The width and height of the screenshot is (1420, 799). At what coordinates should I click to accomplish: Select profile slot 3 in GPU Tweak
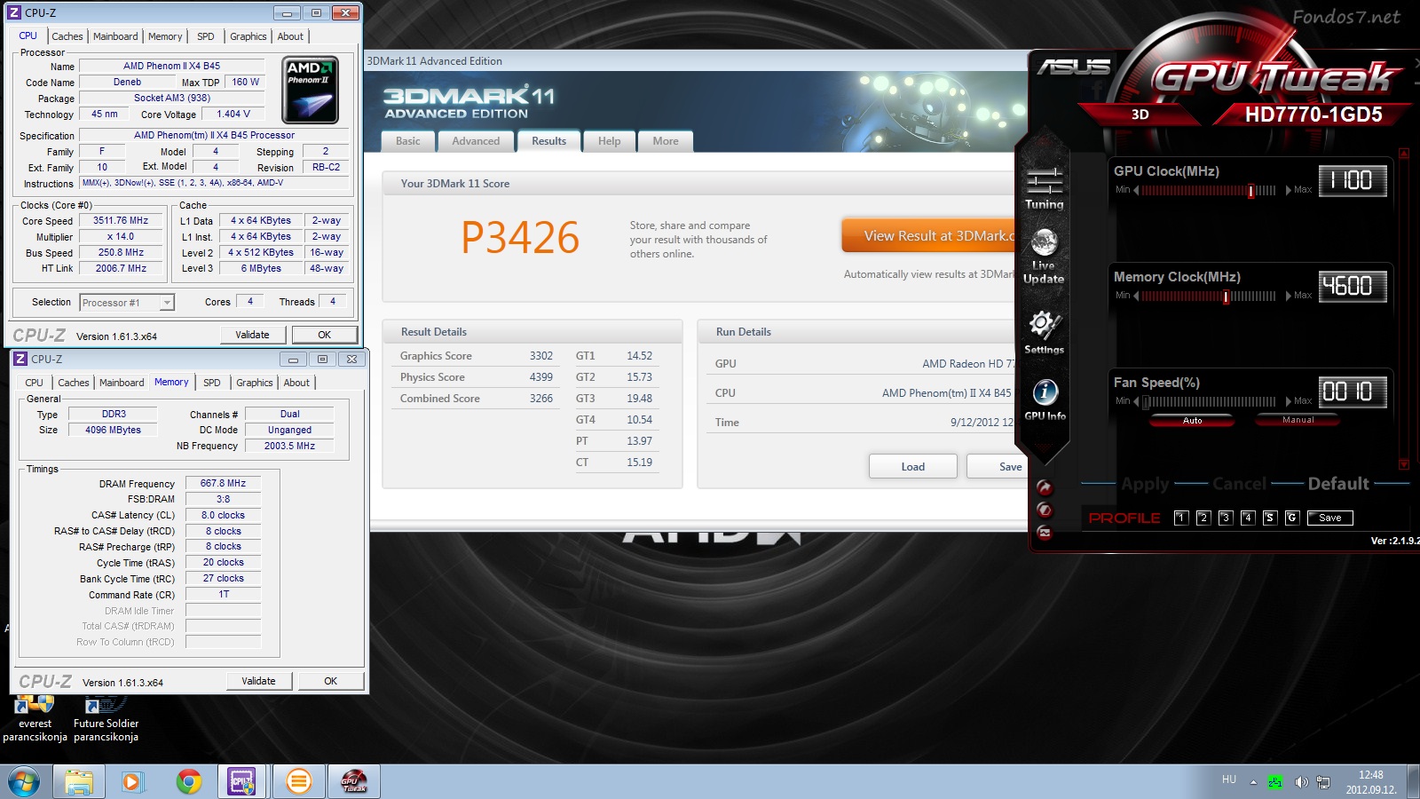point(1225,518)
